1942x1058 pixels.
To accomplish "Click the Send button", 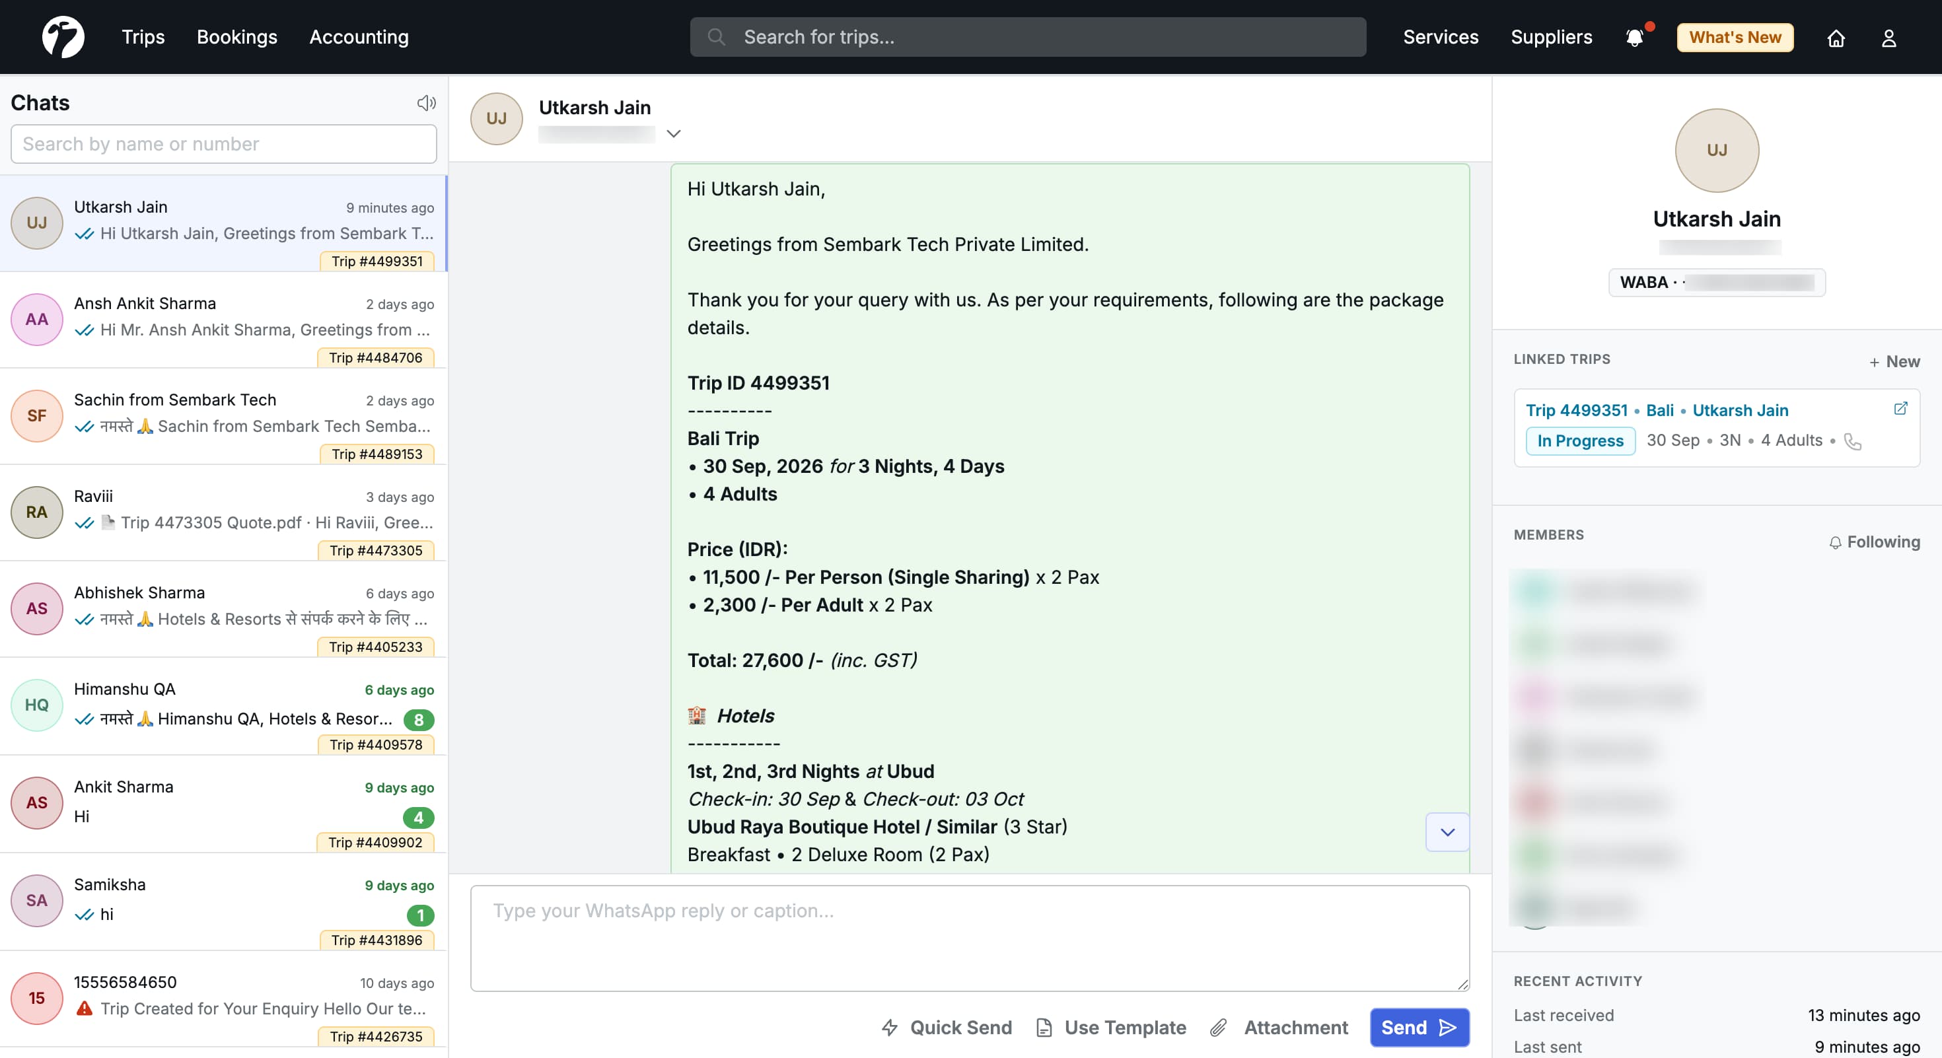I will (x=1419, y=1027).
